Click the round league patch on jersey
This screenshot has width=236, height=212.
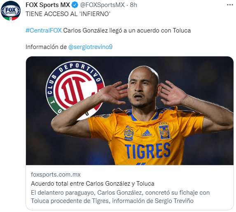tap(129, 133)
